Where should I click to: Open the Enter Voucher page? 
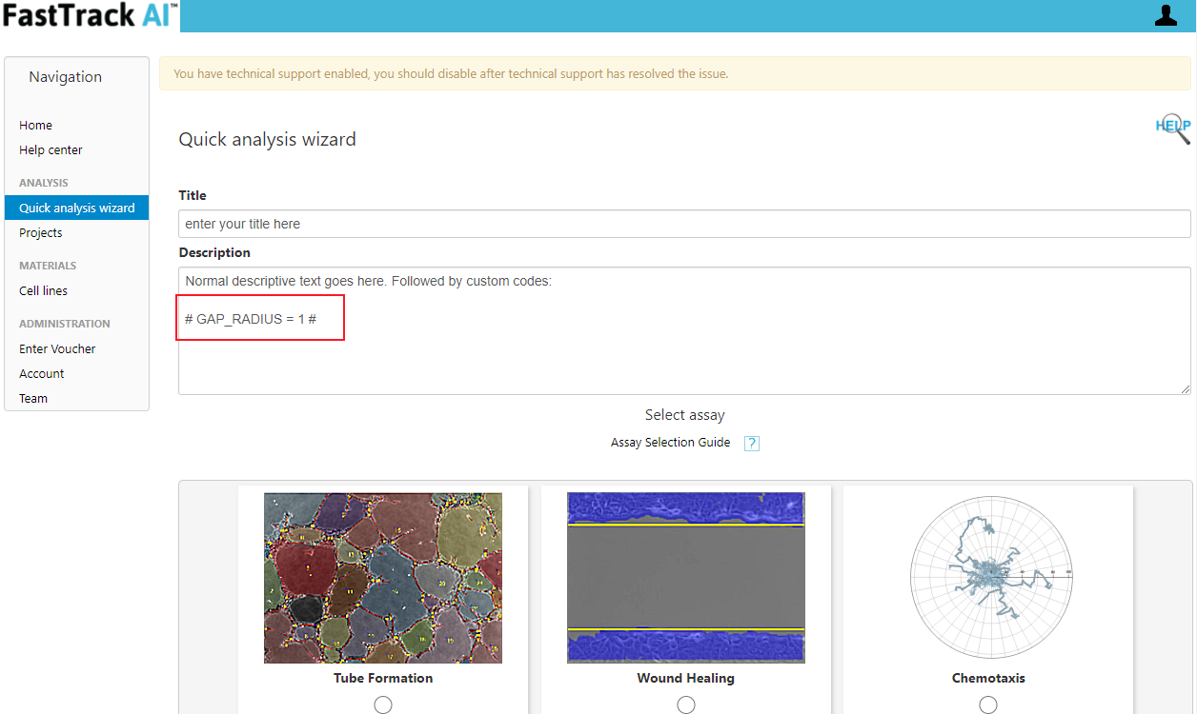[x=57, y=348]
